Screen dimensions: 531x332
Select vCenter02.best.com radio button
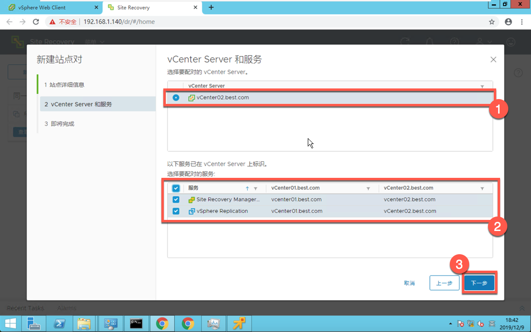click(176, 98)
